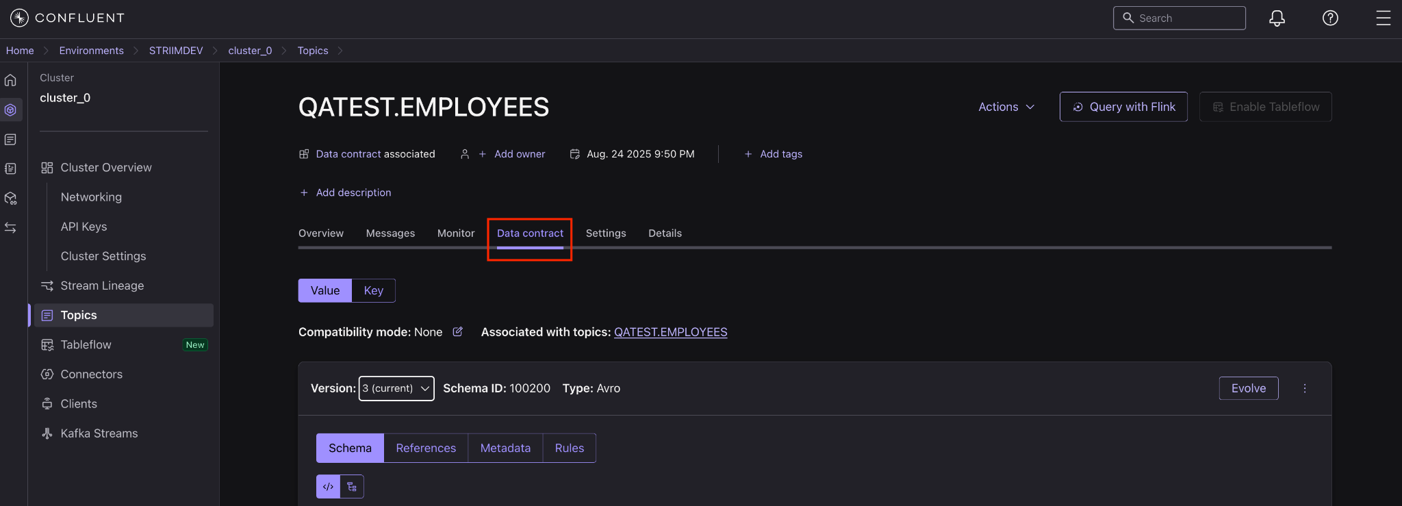Open the hamburger menu in top bar

pos(1383,18)
